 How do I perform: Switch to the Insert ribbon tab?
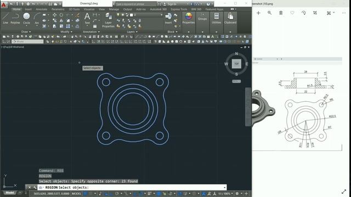(28, 9)
